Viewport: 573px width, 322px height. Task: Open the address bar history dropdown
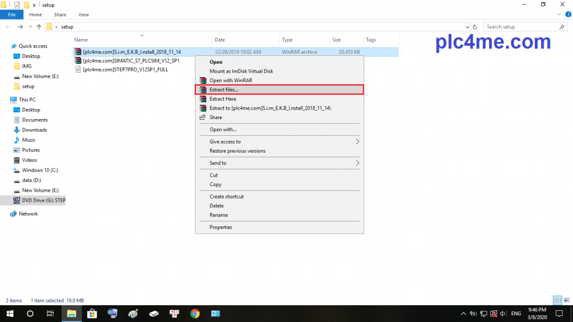pyautogui.click(x=467, y=27)
